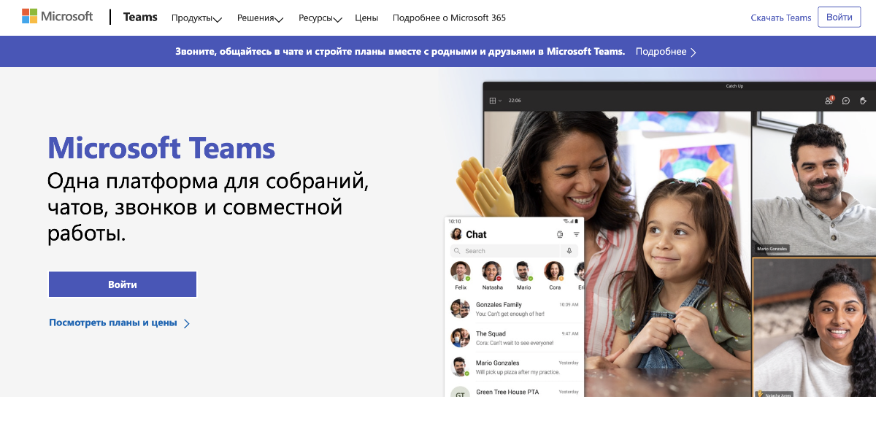
Task: Open the Цены menu item
Action: click(366, 18)
